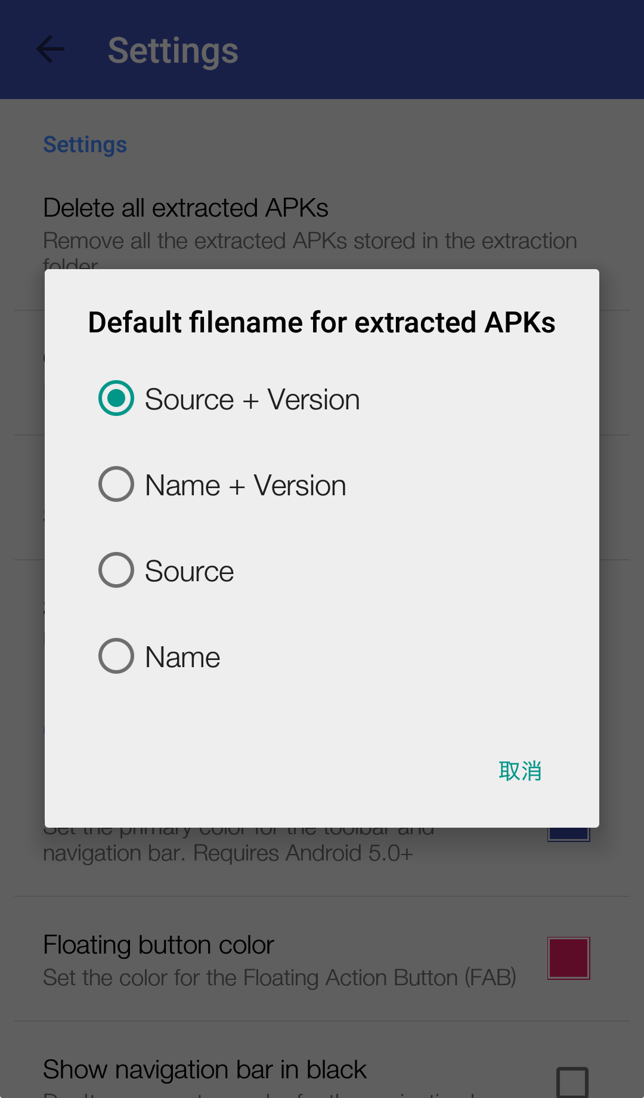Click the Settings title in the top bar
Image resolution: width=644 pixels, height=1098 pixels.
tap(173, 51)
